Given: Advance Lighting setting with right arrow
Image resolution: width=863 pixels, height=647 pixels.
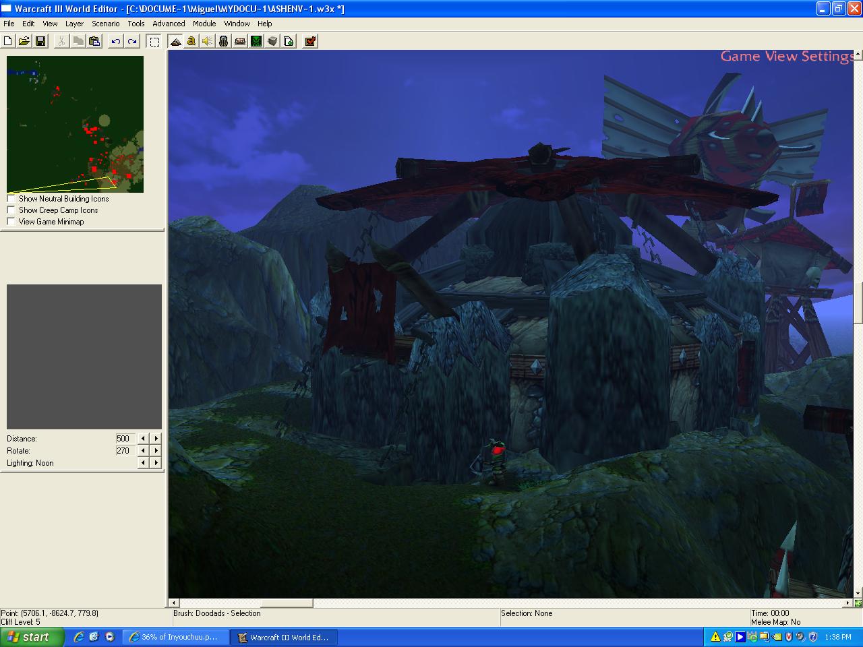Looking at the screenshot, I should click(156, 463).
